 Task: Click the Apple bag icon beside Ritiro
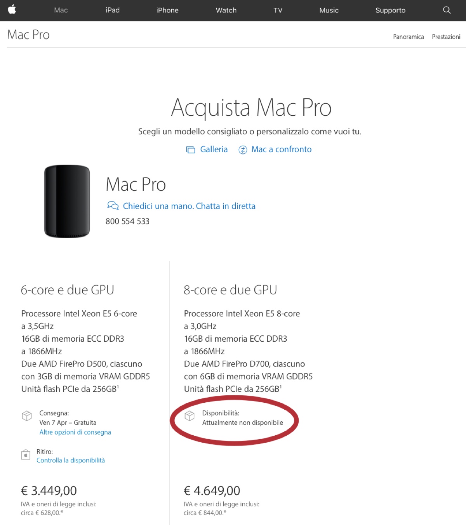point(26,454)
